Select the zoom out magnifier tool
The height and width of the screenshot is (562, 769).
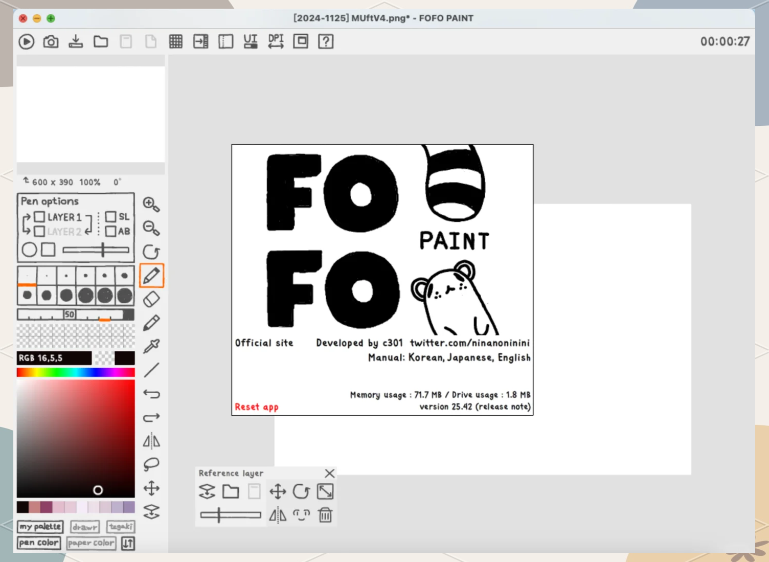click(x=151, y=228)
